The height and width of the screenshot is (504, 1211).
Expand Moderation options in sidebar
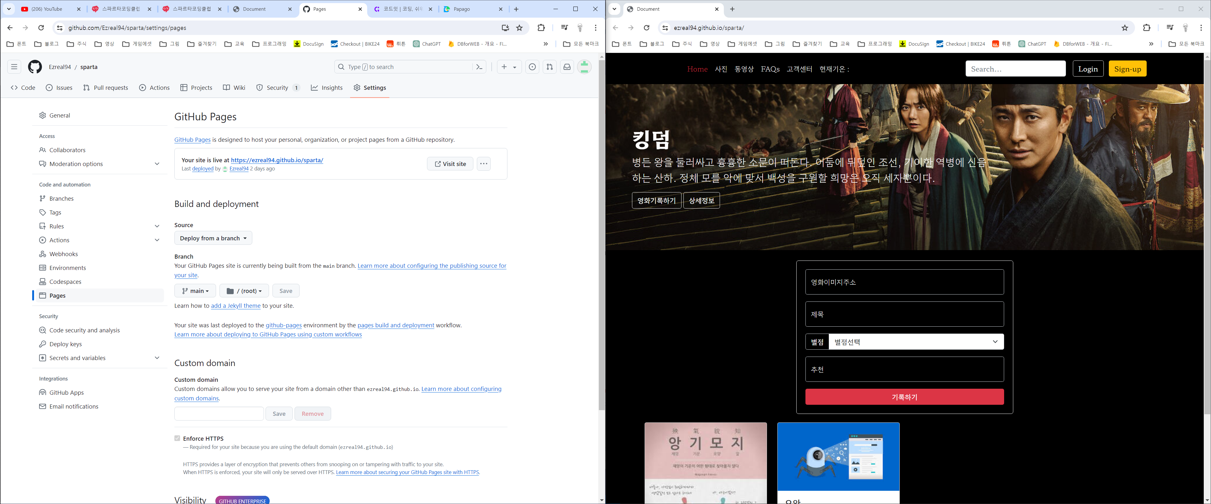[x=157, y=164]
